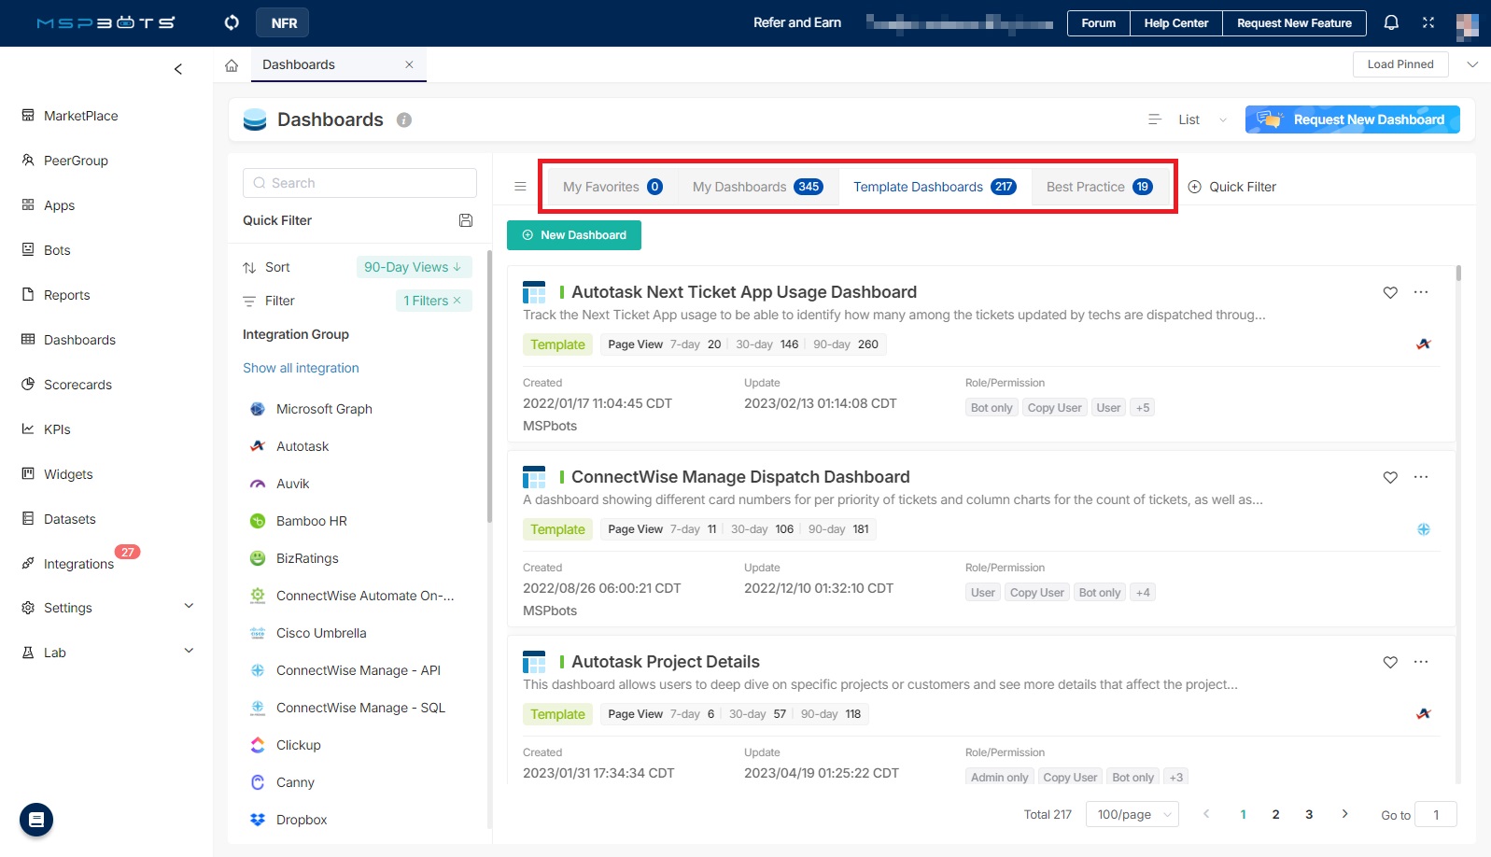Open more options for Autotask Project Details
Screen dimensions: 1491x857
point(1421,662)
